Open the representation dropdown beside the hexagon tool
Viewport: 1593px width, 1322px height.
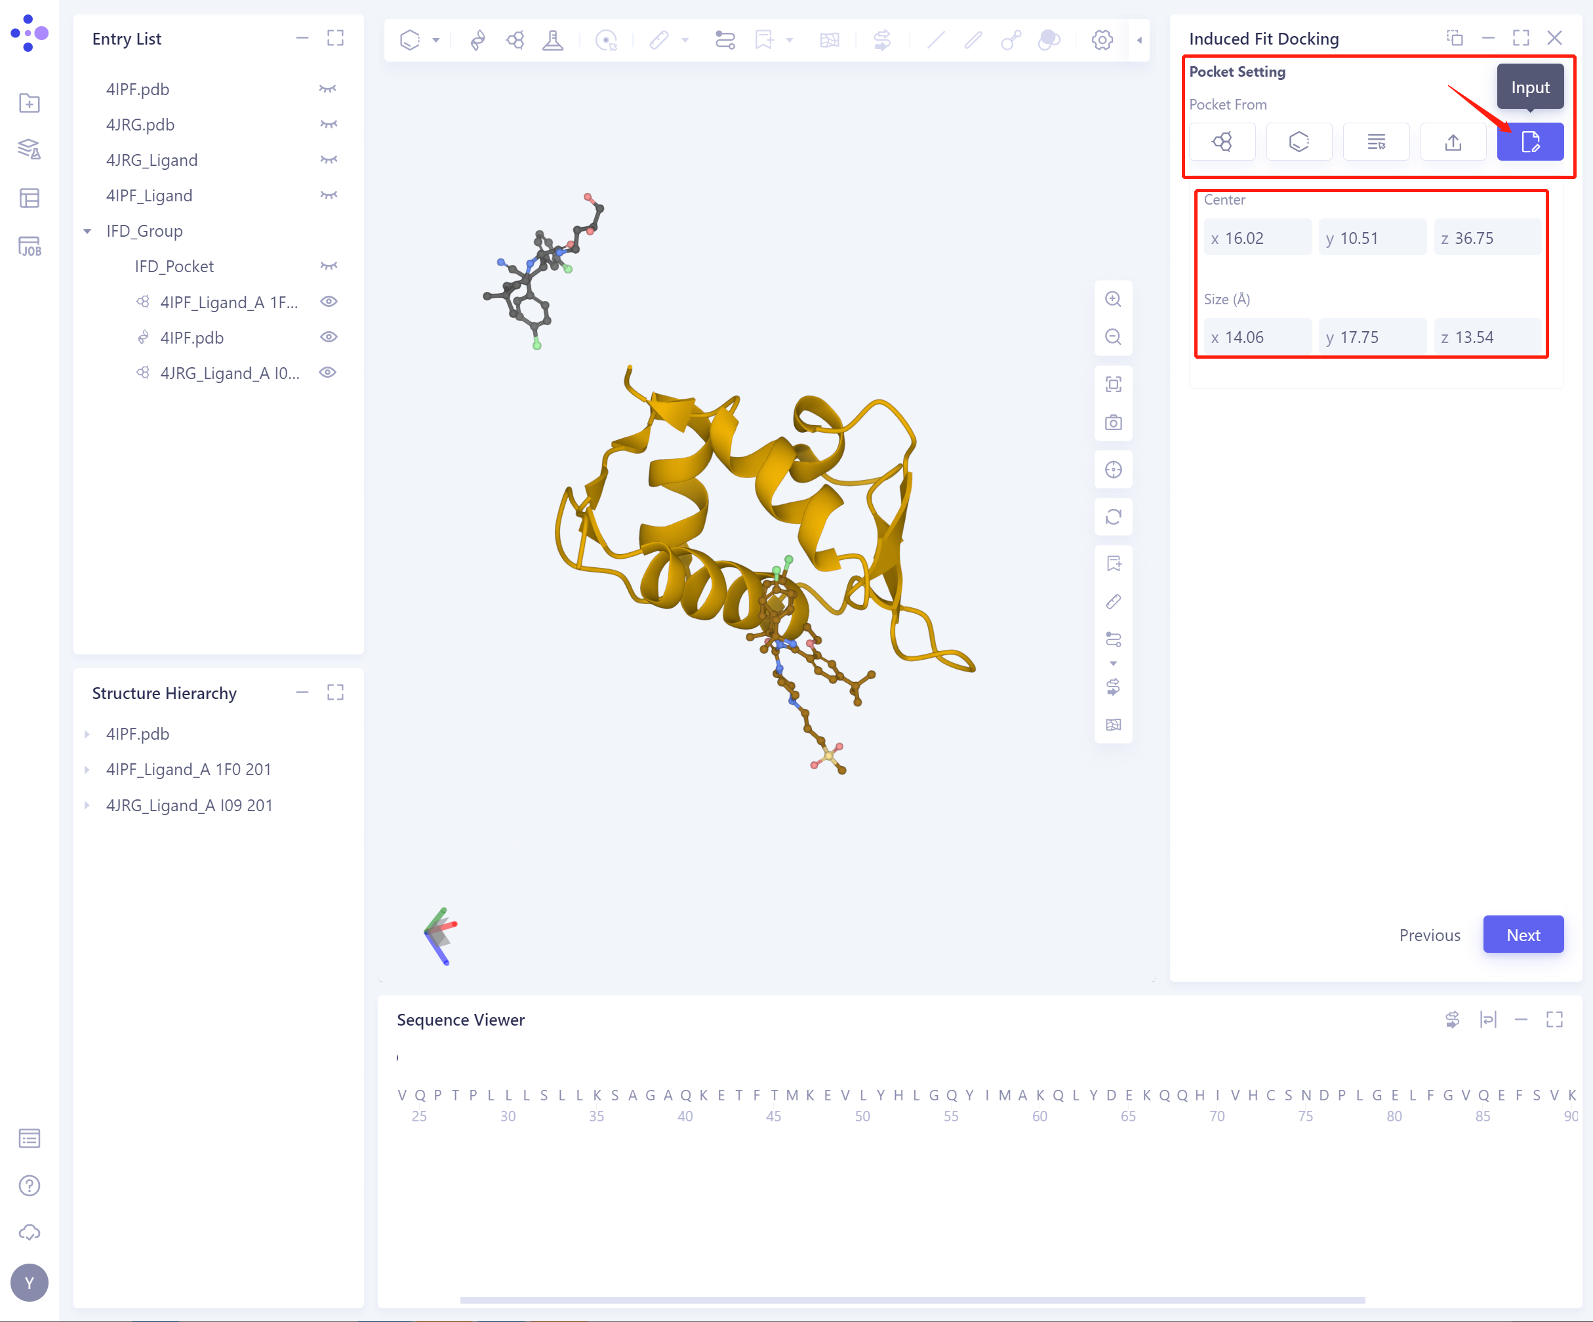[x=435, y=40]
